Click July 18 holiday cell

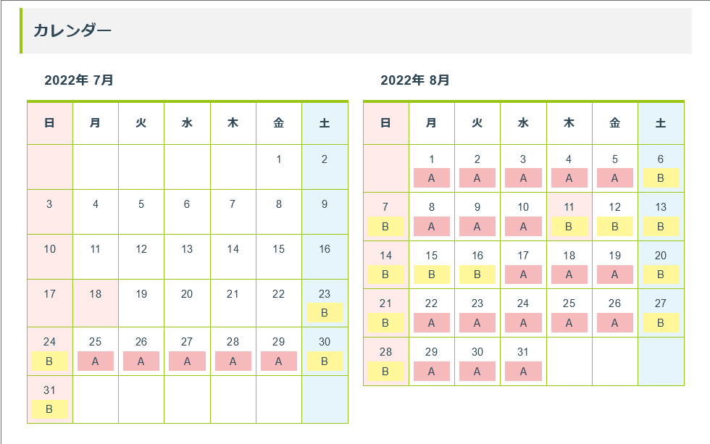95,302
